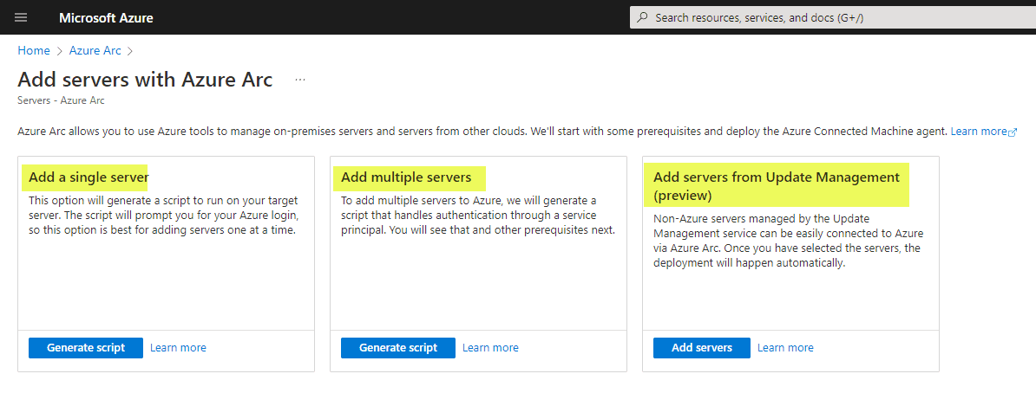1036x406 pixels.
Task: Click the Microsoft Azure logo text
Action: 106,18
